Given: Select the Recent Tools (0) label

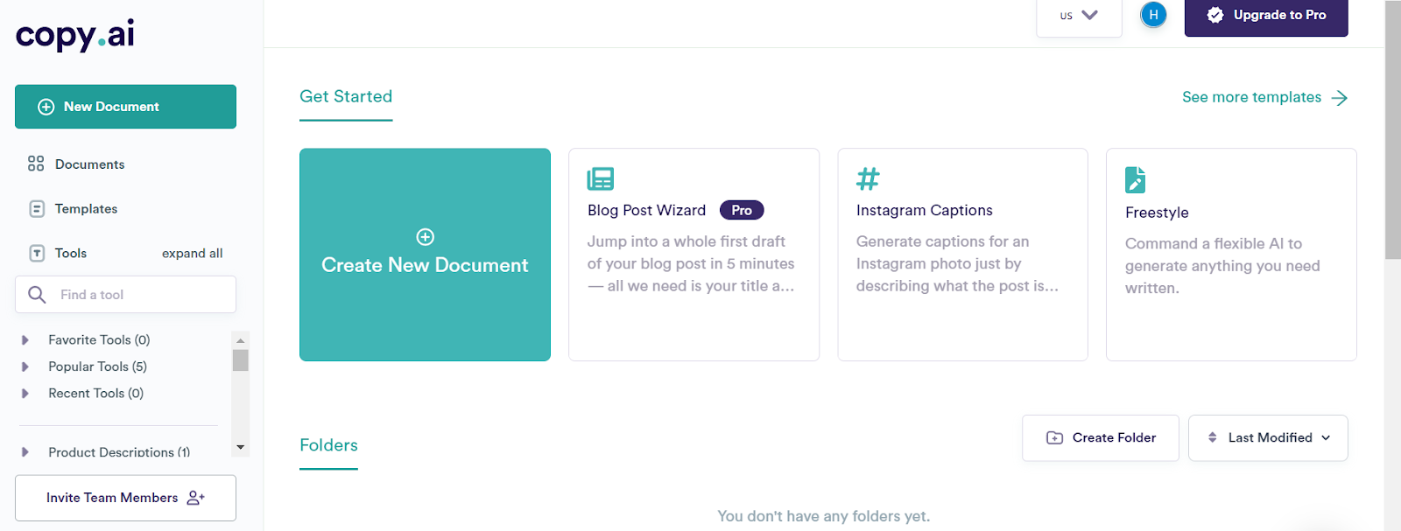Looking at the screenshot, I should click(95, 394).
